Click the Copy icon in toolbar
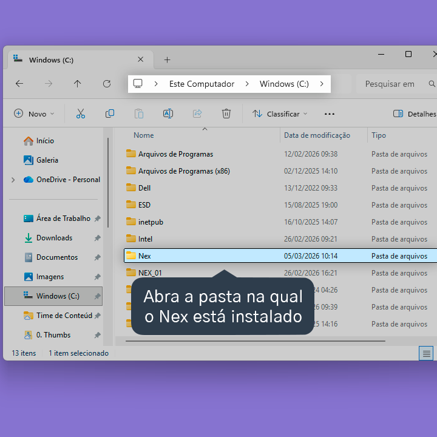This screenshot has height=437, width=437. pyautogui.click(x=110, y=113)
